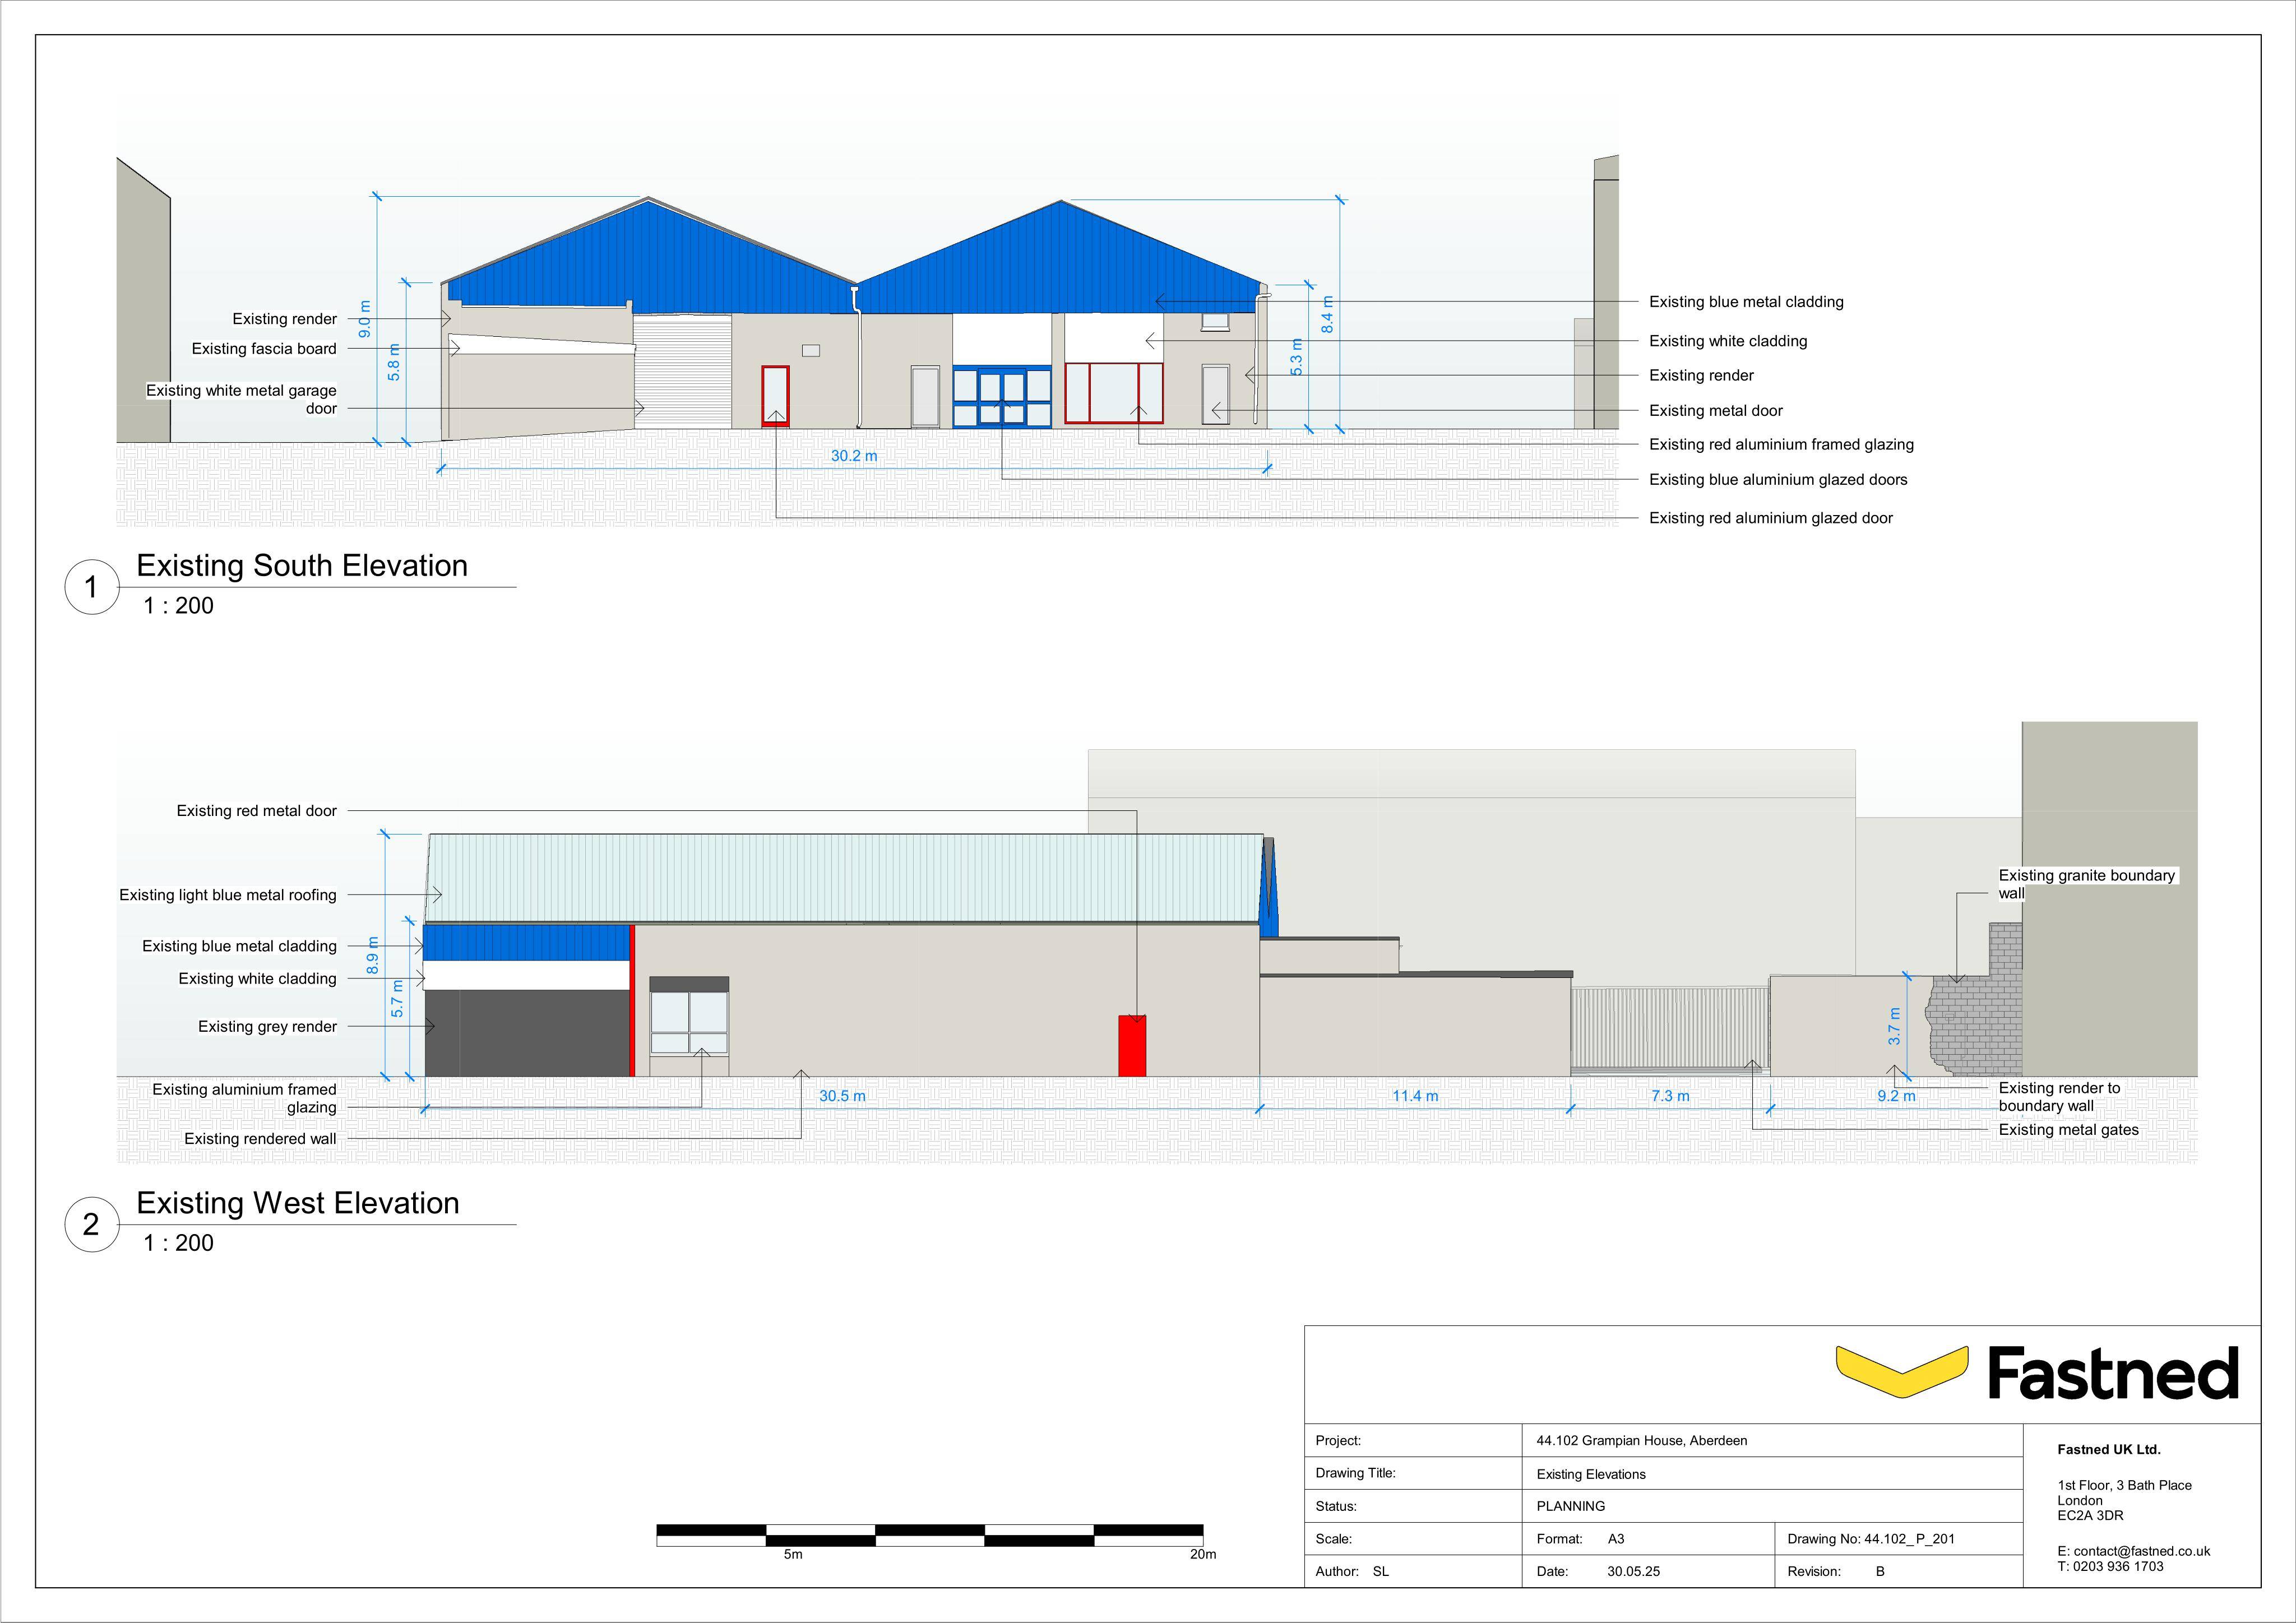Click 'Existing grey render' label
Viewport: 2296px width, 1623px height.
click(267, 1027)
